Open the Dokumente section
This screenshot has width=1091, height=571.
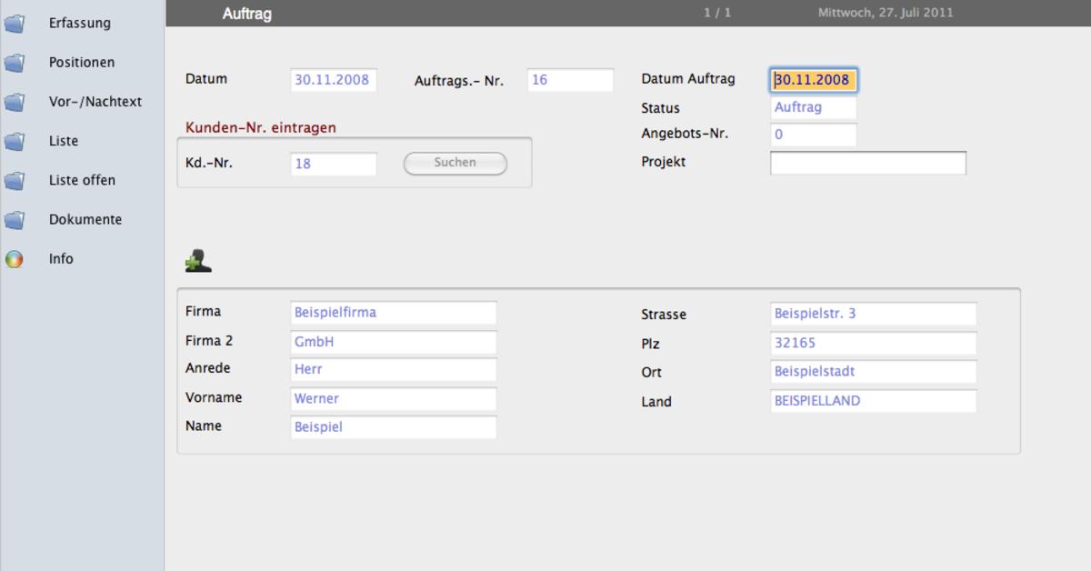[x=85, y=219]
